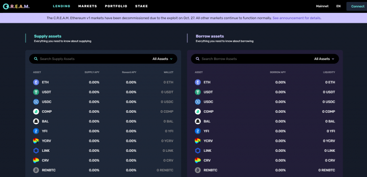Click COMP coin icon in Supply assets
The image size is (367, 177).
click(x=36, y=111)
